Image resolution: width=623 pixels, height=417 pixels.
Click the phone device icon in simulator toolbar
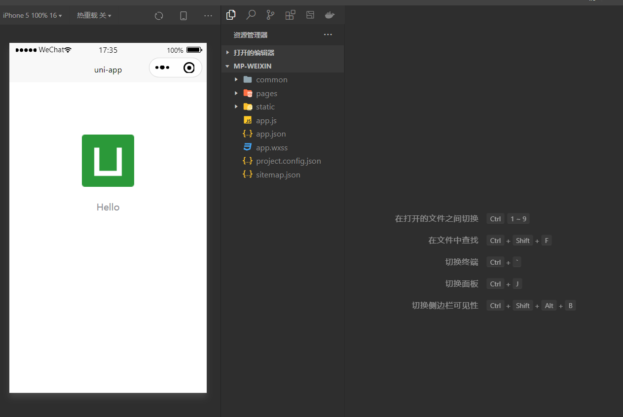tap(183, 16)
